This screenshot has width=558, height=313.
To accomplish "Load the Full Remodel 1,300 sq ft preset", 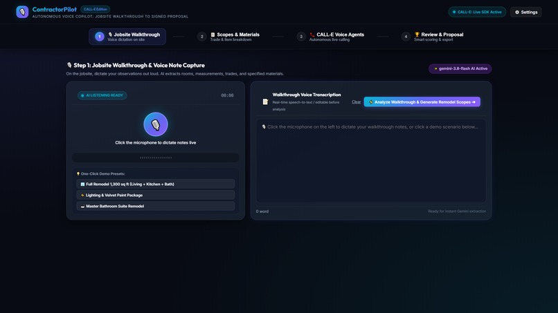I will point(156,184).
